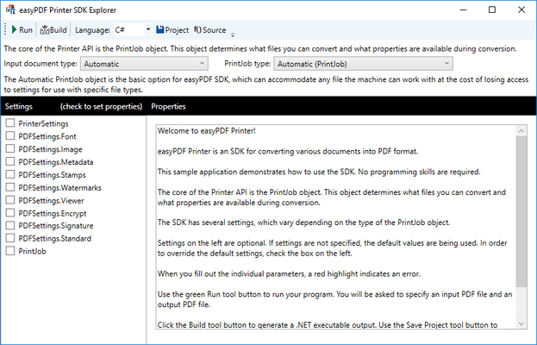This screenshot has height=345, width=537.
Task: Tick the PDFSettings.Image checkbox
Action: click(10, 148)
